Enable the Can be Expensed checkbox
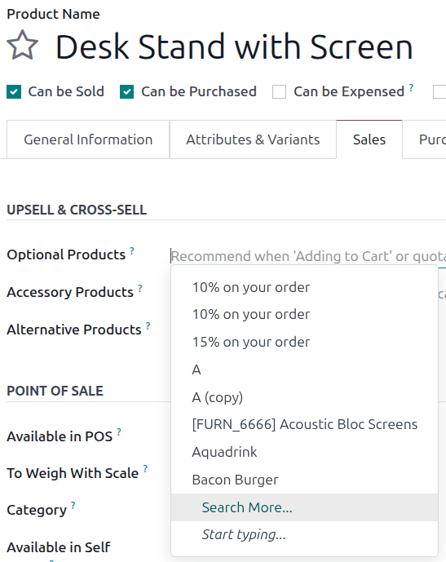Viewport: 446px width, 562px height. pos(279,91)
